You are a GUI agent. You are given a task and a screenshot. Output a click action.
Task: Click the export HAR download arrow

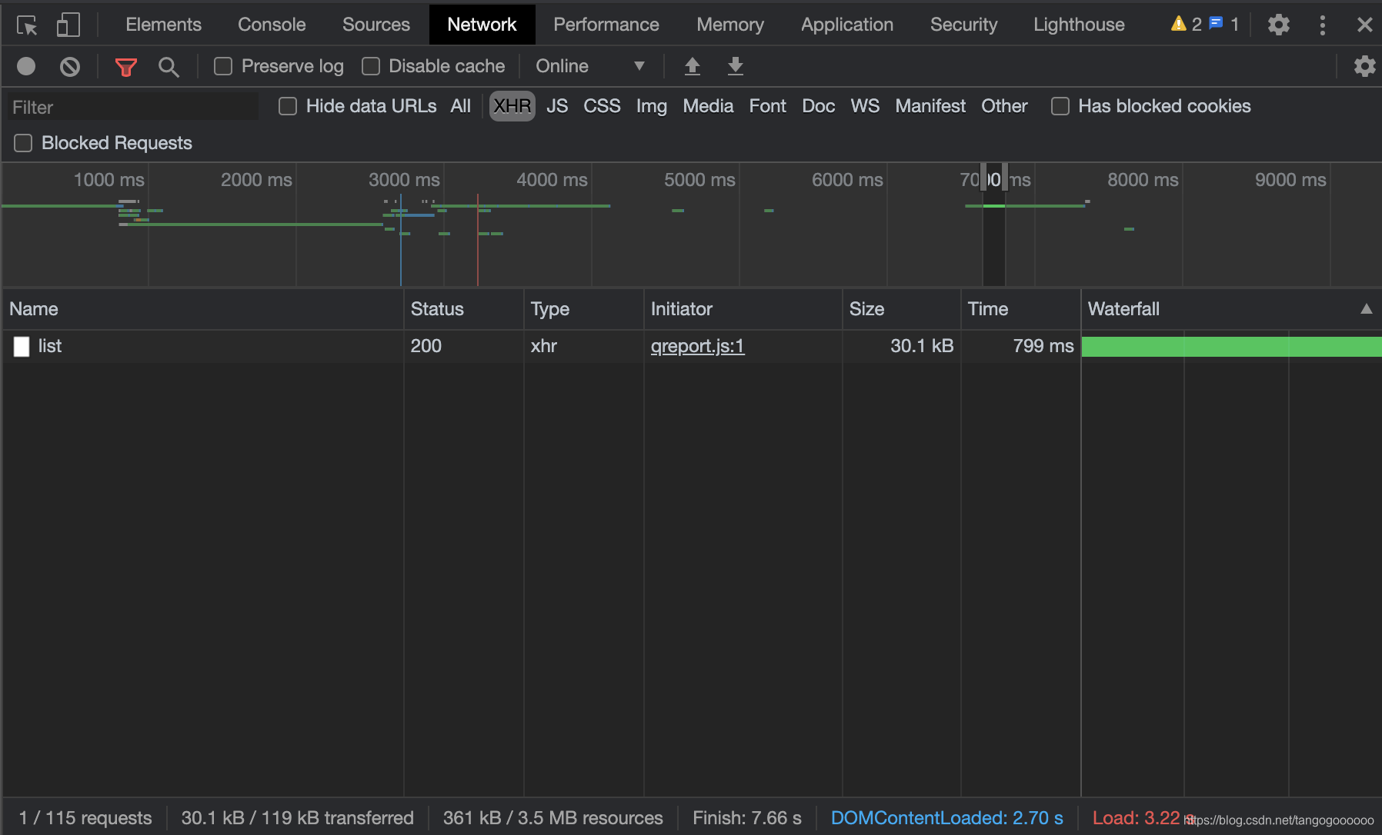click(x=736, y=66)
